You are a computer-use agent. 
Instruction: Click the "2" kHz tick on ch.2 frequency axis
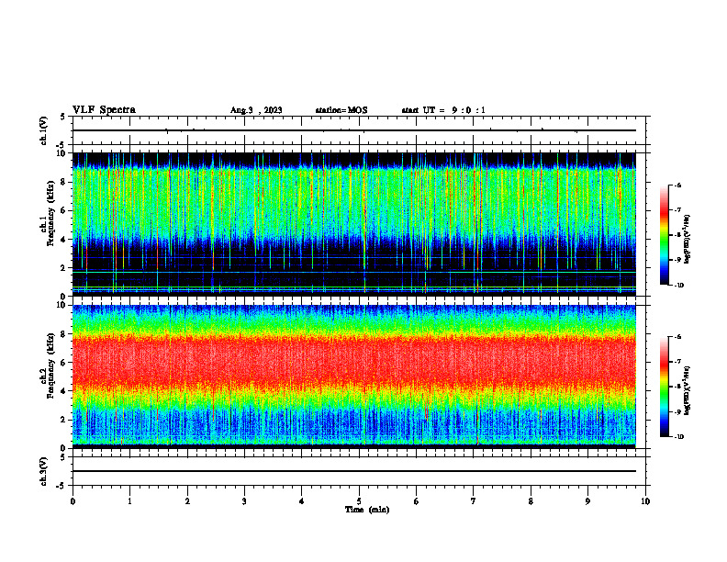[x=64, y=420]
